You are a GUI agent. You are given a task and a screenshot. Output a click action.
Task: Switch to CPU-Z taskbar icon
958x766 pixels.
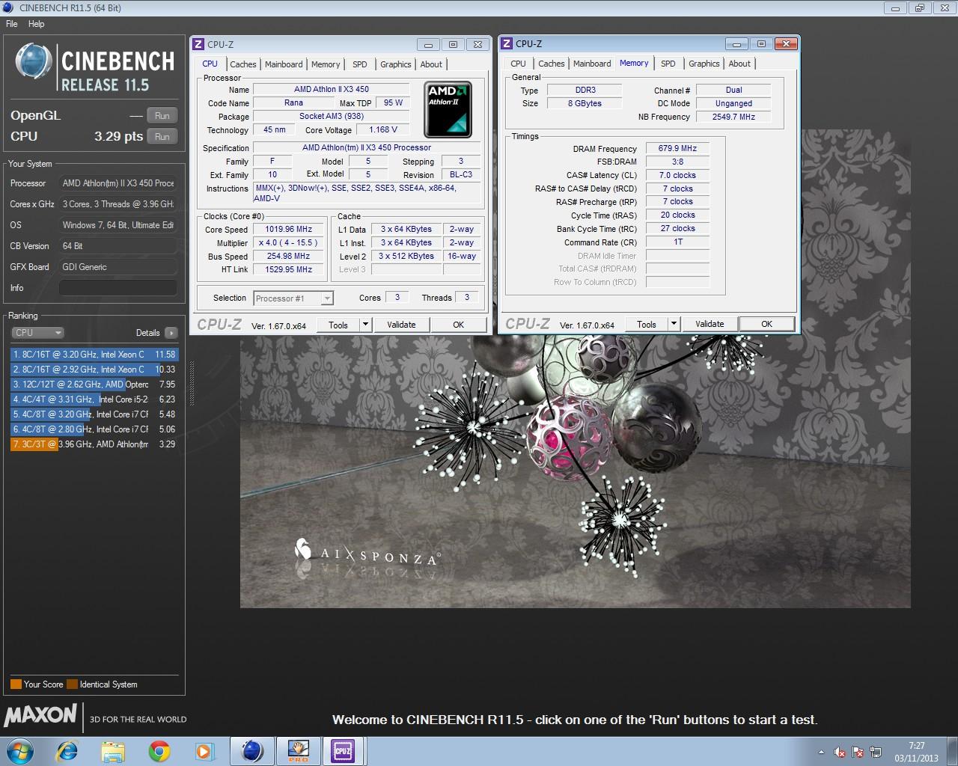(x=344, y=750)
